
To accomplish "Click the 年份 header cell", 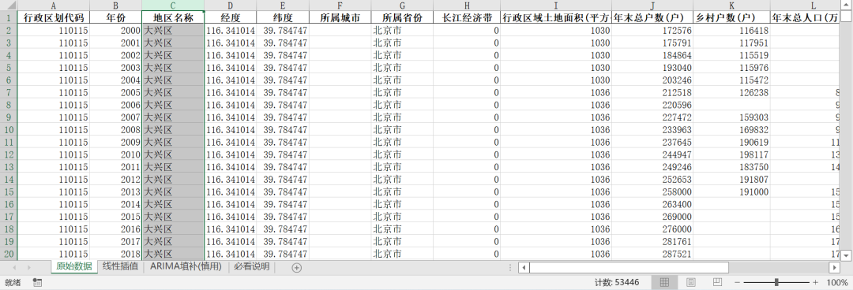I will pos(115,17).
